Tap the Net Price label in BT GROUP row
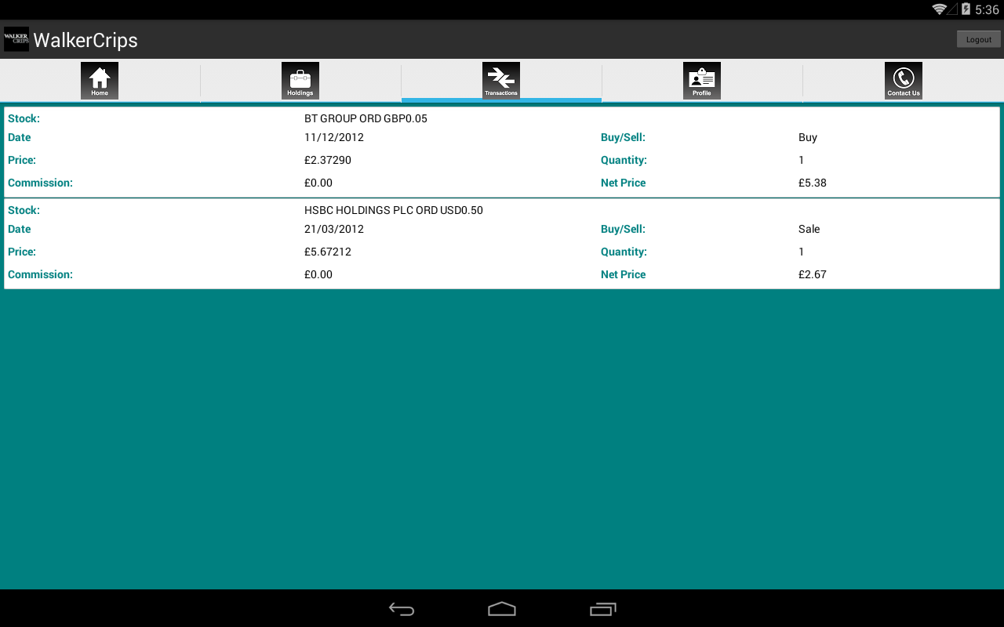 [624, 183]
